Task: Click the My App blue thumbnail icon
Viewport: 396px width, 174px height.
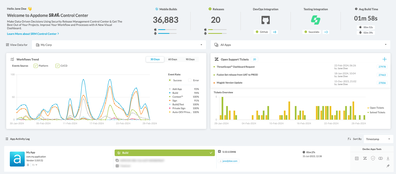Action: click(x=17, y=159)
